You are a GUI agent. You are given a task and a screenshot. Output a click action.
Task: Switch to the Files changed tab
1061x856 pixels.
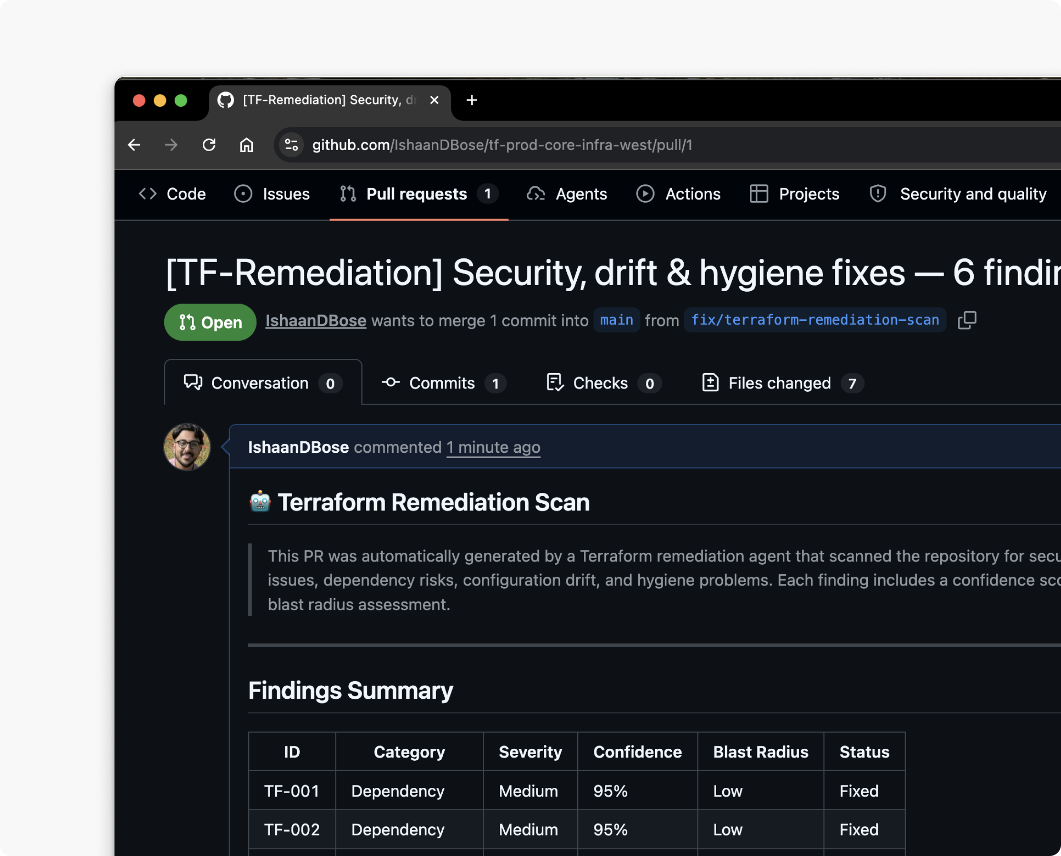click(779, 383)
